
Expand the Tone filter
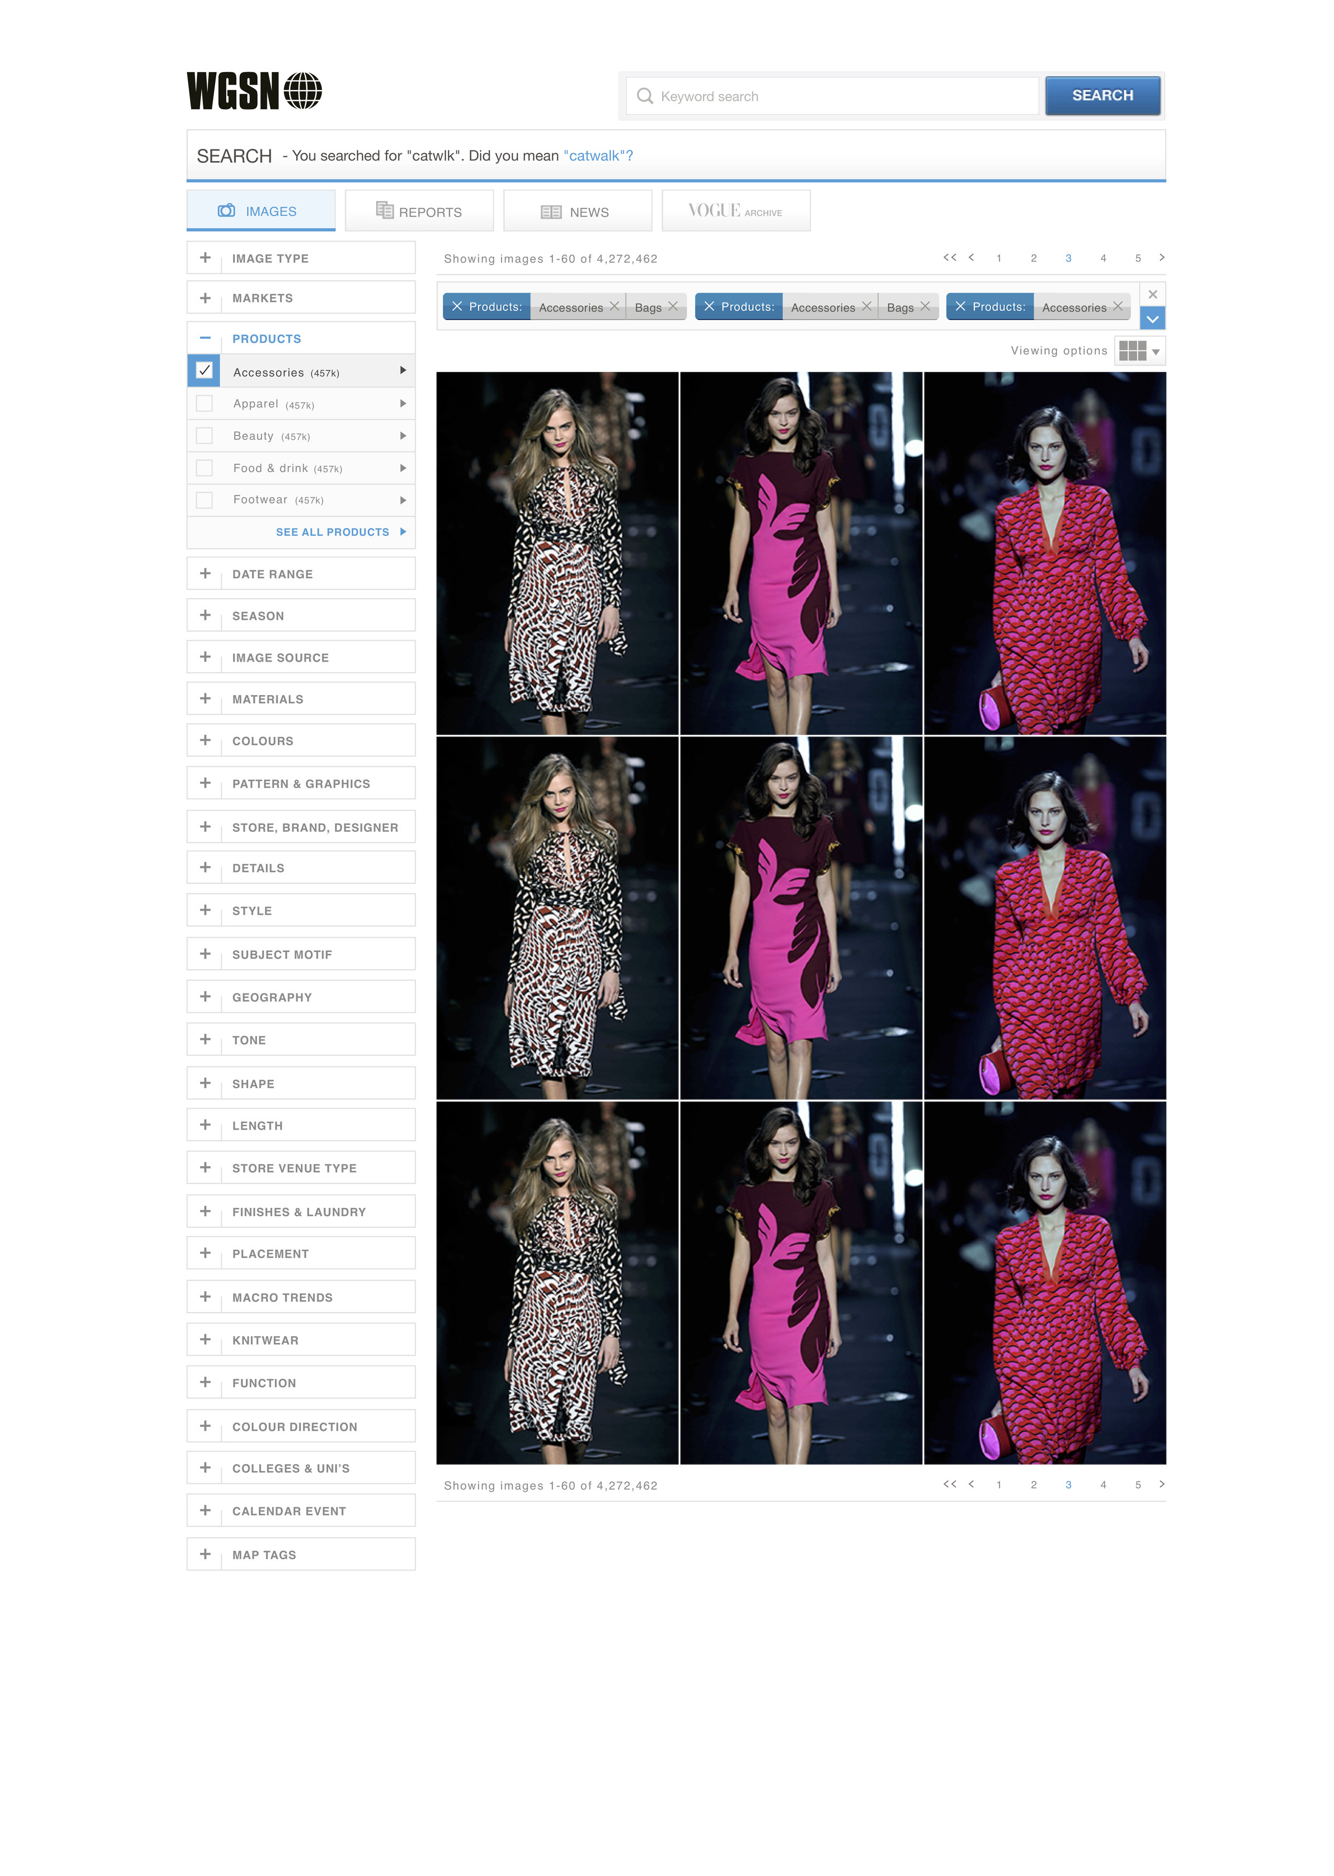(300, 1039)
